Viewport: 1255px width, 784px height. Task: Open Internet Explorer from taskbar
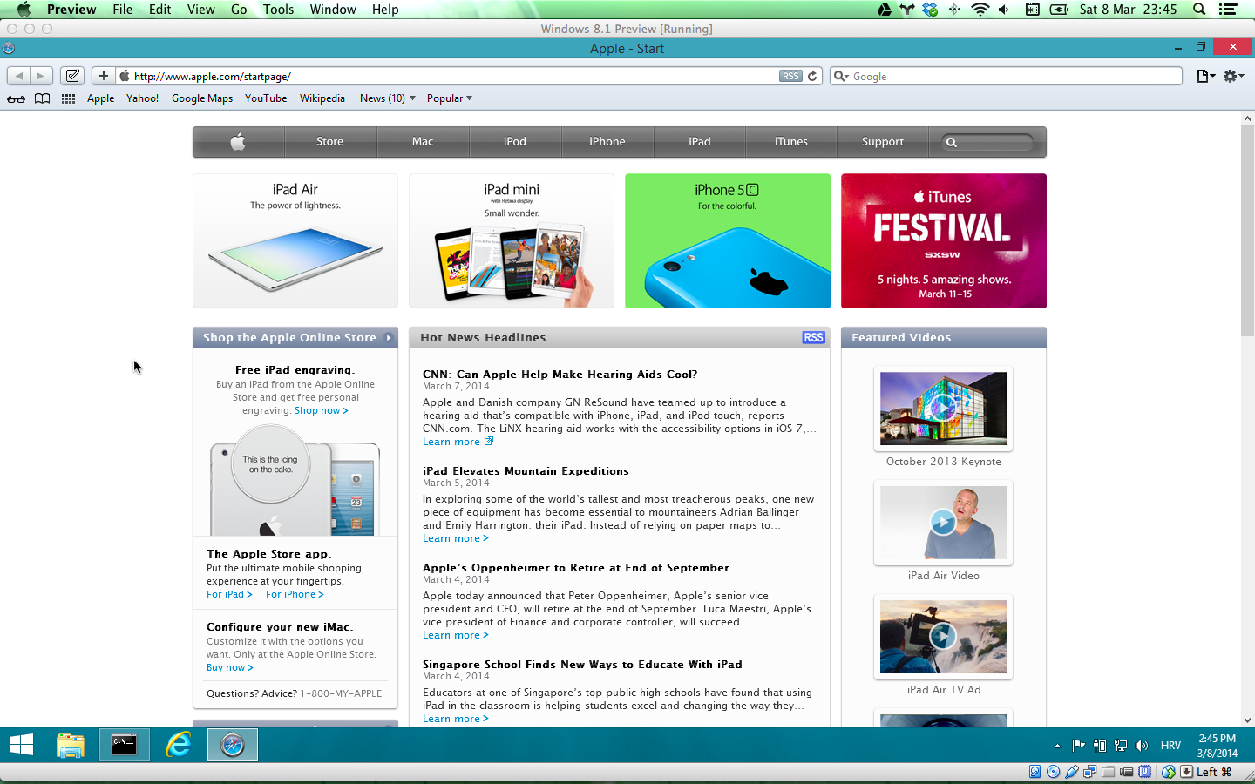[x=179, y=745]
